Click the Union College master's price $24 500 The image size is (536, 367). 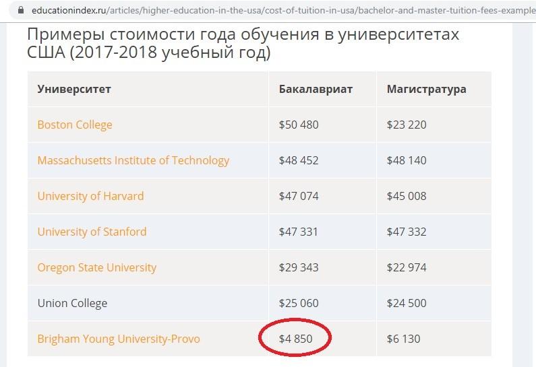(407, 303)
